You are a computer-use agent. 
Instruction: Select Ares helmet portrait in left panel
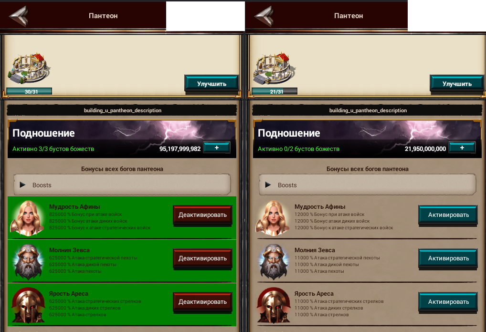[x=28, y=305]
